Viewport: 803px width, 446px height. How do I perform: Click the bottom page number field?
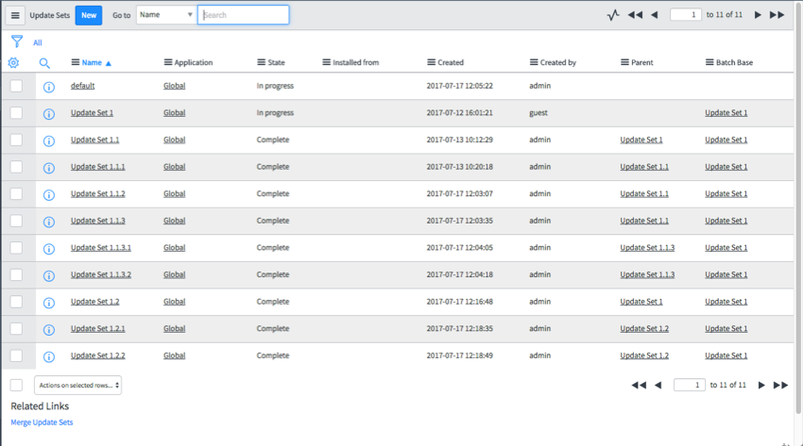tap(690, 386)
